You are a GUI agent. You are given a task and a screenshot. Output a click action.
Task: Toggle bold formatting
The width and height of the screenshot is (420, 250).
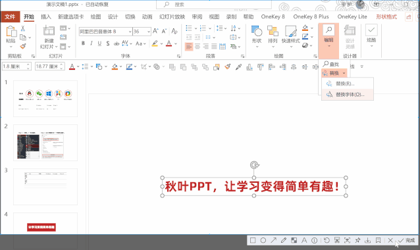(x=83, y=43)
